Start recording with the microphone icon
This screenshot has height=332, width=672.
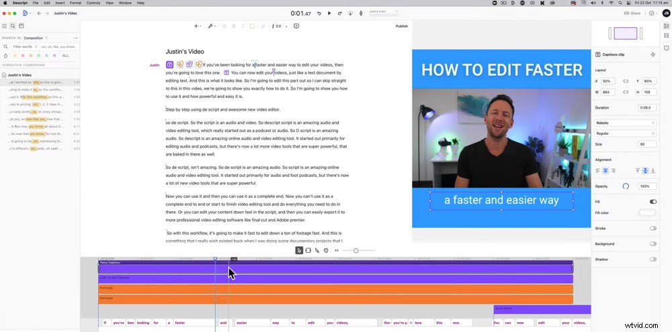coord(361,13)
